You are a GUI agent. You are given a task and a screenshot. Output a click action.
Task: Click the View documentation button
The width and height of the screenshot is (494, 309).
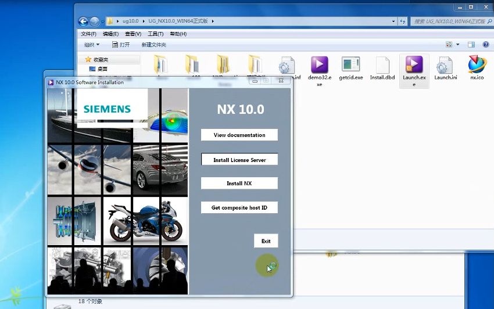(x=239, y=135)
